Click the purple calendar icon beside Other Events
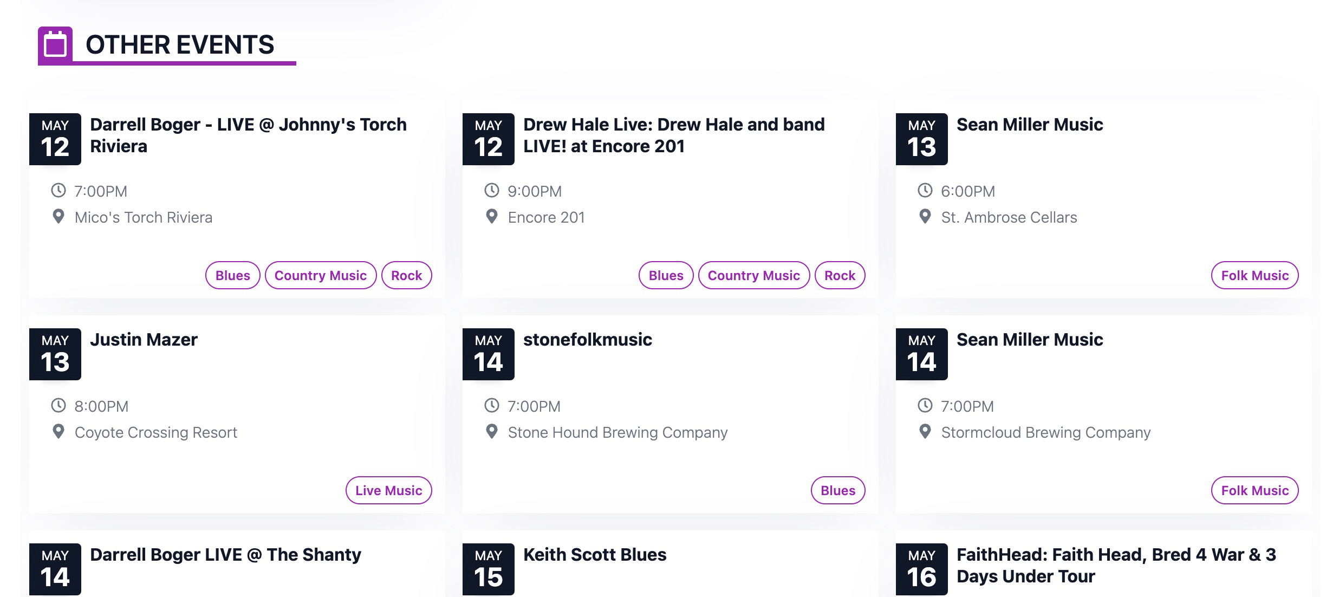 pos(55,44)
